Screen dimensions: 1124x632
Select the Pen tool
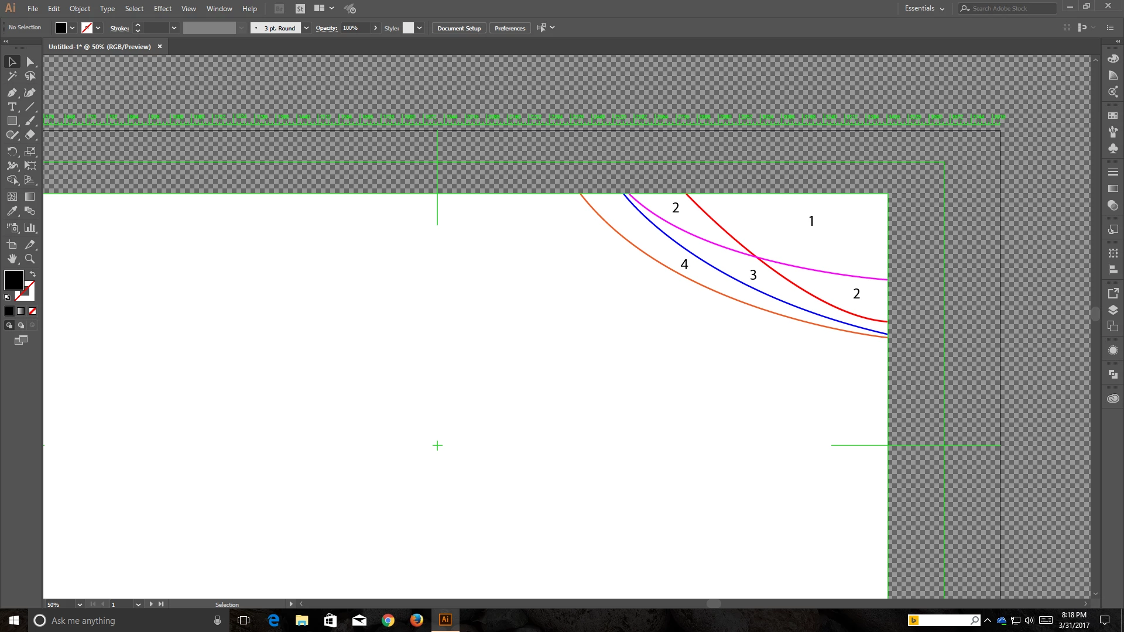tap(12, 92)
